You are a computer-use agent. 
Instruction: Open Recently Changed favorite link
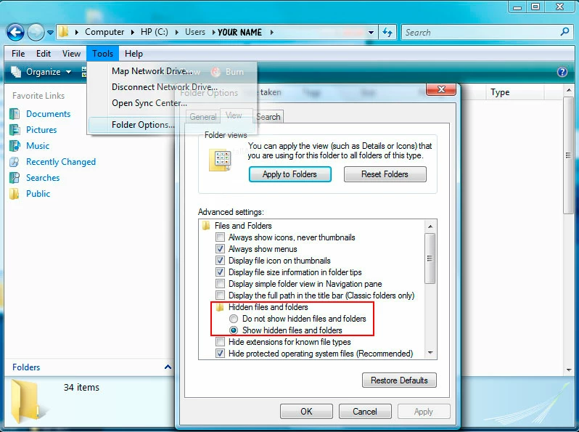point(61,162)
